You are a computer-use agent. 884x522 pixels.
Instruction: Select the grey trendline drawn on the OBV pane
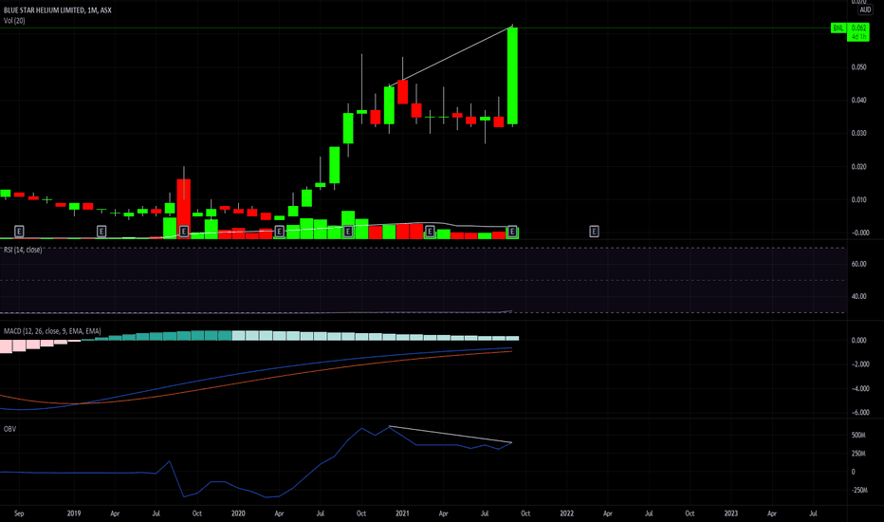tap(451, 435)
